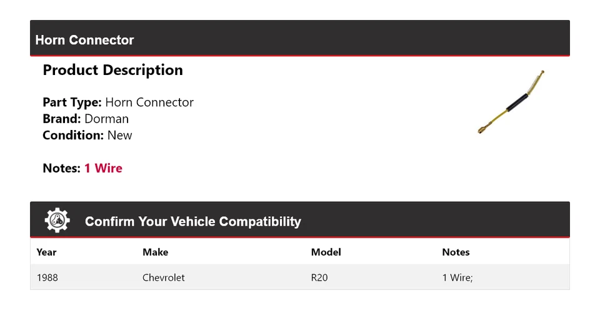Select the Product Description heading

click(112, 70)
